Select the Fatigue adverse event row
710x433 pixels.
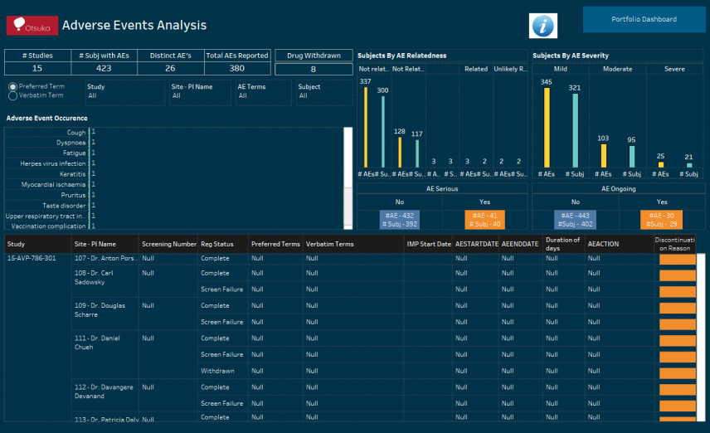coord(75,153)
